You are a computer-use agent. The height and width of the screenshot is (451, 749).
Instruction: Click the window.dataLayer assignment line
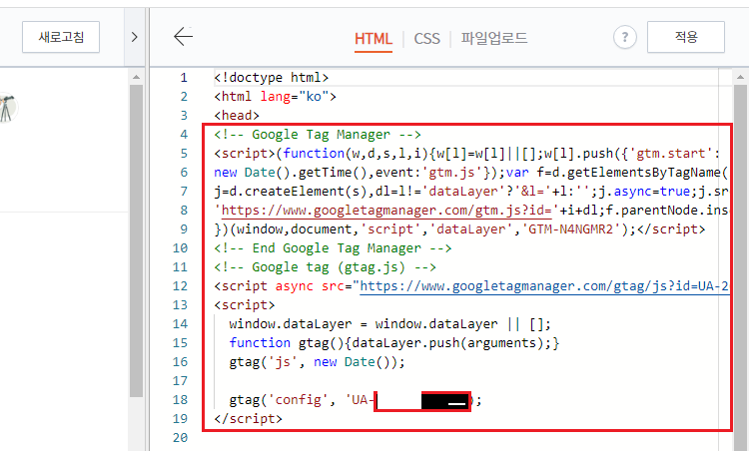pos(389,323)
